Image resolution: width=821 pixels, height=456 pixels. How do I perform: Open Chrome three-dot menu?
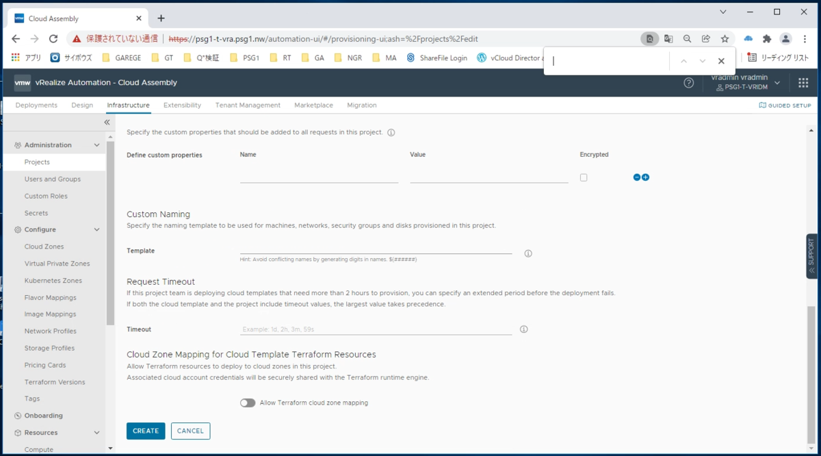(x=805, y=39)
